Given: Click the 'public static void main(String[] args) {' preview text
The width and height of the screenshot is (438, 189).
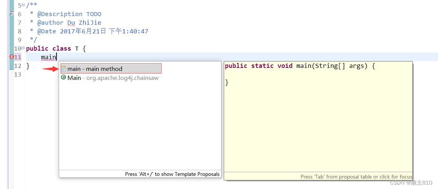Looking at the screenshot, I should pyautogui.click(x=300, y=66).
